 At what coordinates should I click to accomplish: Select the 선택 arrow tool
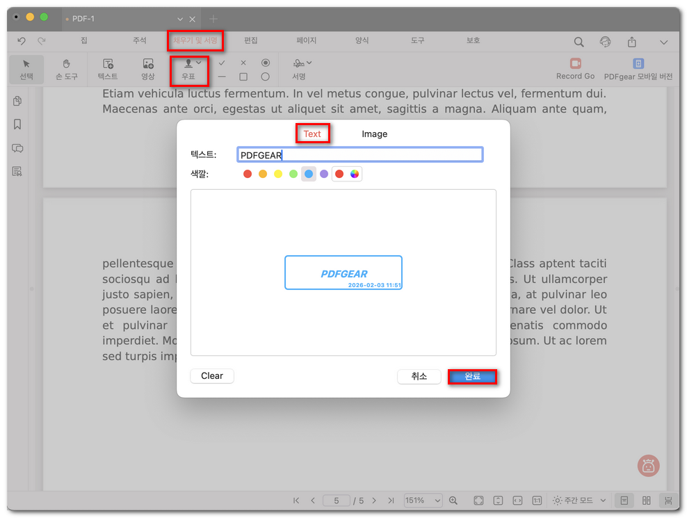[26, 70]
